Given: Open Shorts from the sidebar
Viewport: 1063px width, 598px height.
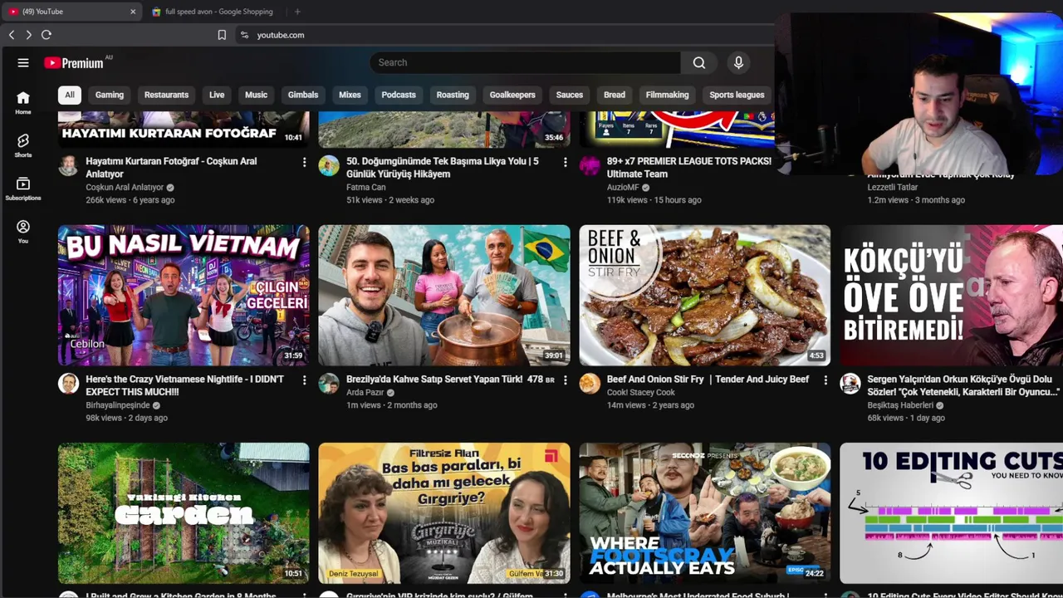Looking at the screenshot, I should [23, 145].
